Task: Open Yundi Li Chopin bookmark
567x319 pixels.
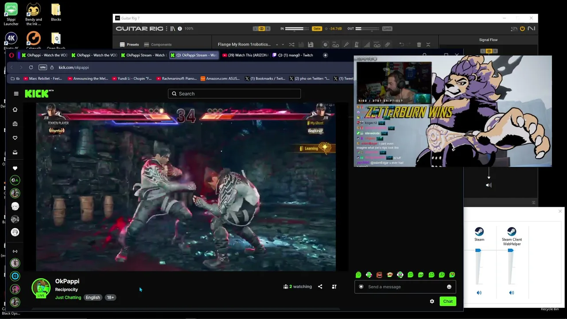Action: [132, 78]
